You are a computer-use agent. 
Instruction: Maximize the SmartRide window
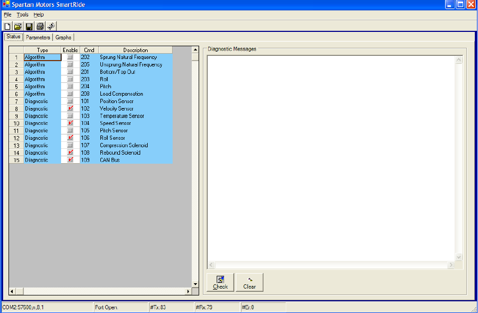point(460,4)
